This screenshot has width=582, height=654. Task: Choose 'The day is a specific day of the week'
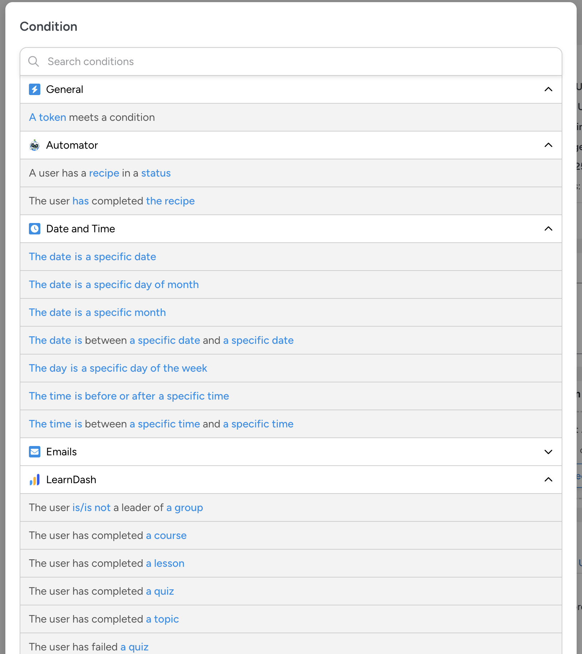[x=118, y=368]
